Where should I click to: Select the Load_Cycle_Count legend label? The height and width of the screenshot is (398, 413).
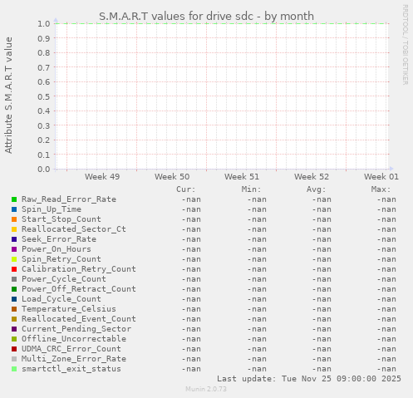click(61, 299)
